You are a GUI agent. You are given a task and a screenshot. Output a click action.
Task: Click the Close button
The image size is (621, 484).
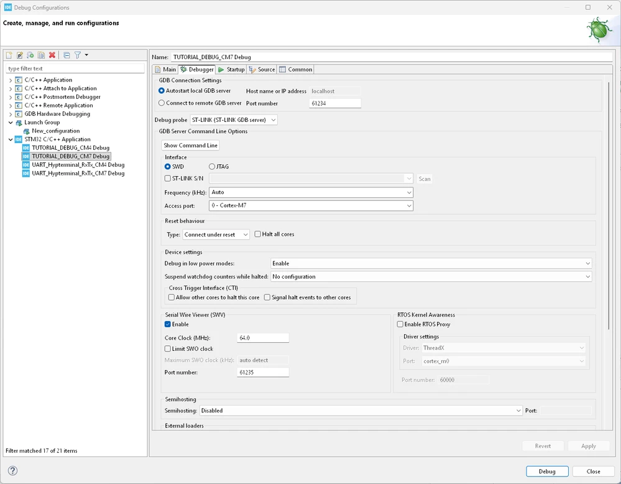pyautogui.click(x=593, y=472)
